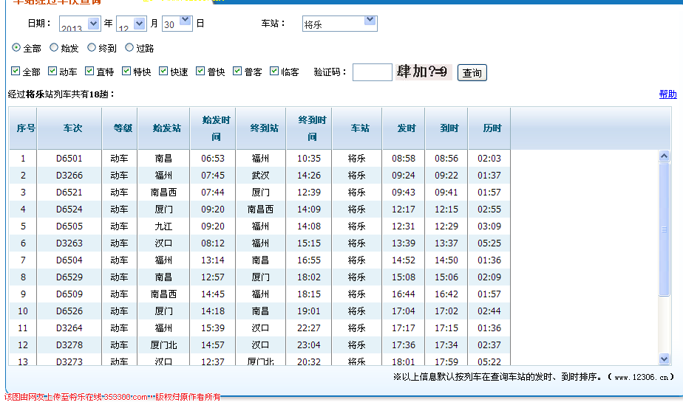
Task: Click the 查询 search button
Action: (472, 72)
